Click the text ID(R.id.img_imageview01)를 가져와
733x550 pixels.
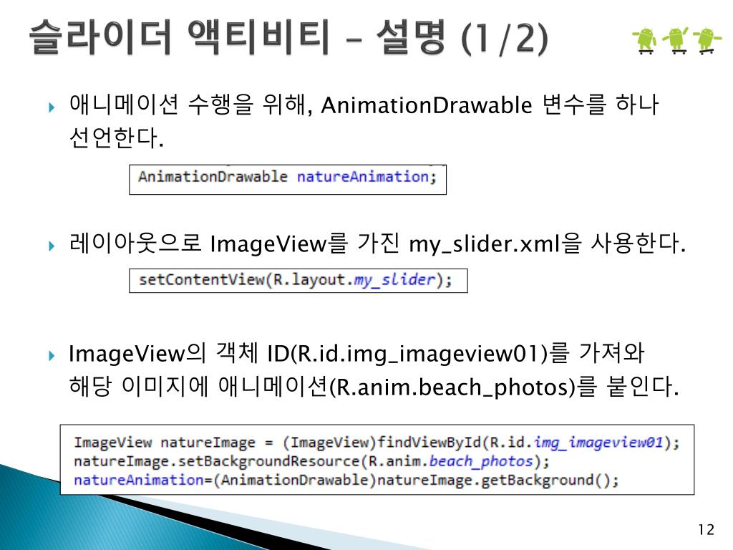[455, 353]
